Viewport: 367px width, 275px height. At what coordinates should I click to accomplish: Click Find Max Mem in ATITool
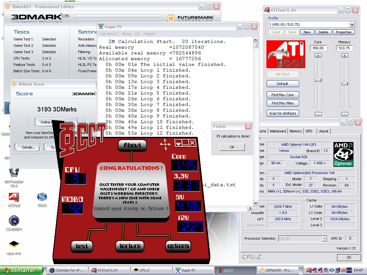pos(283,103)
